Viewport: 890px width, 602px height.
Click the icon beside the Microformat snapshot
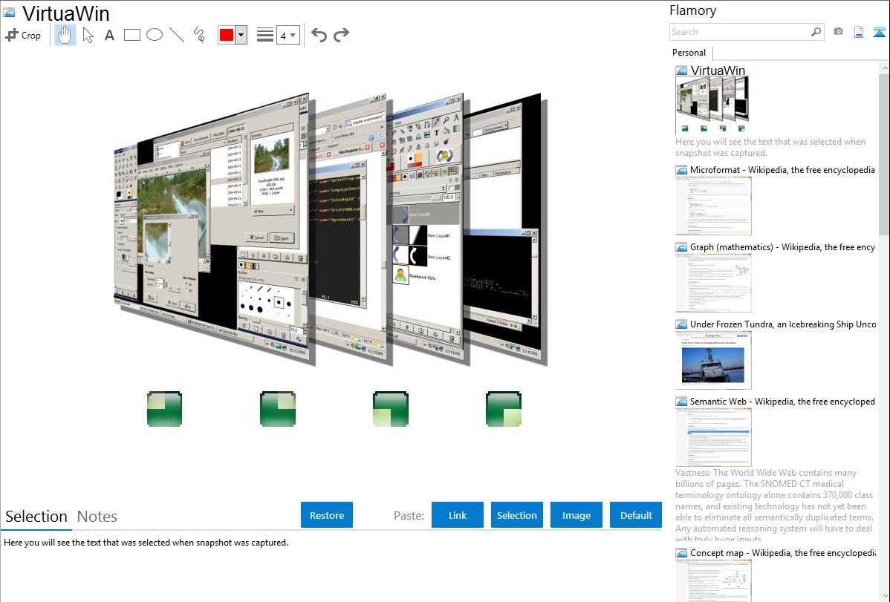pos(681,170)
